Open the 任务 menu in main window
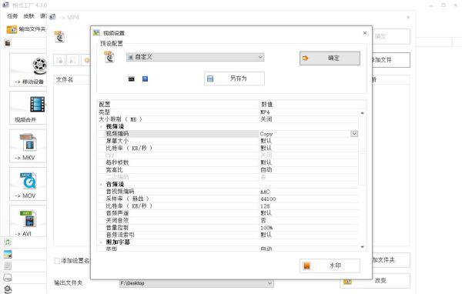Viewport: 462px width, 294px height. click(12, 16)
